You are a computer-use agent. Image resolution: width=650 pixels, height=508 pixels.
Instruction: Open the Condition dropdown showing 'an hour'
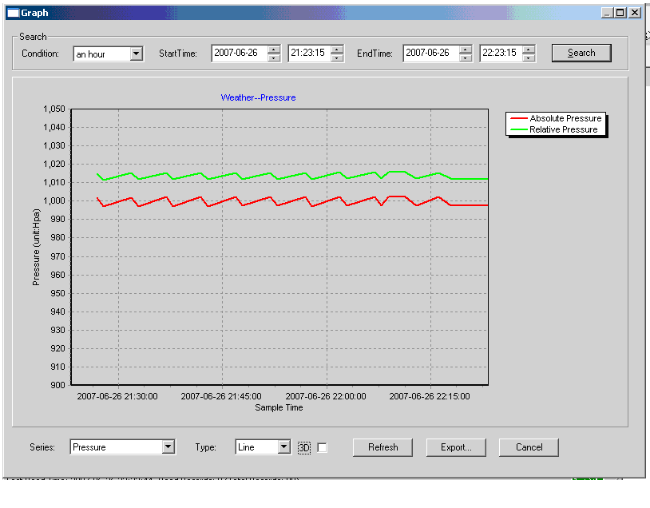[x=137, y=54]
